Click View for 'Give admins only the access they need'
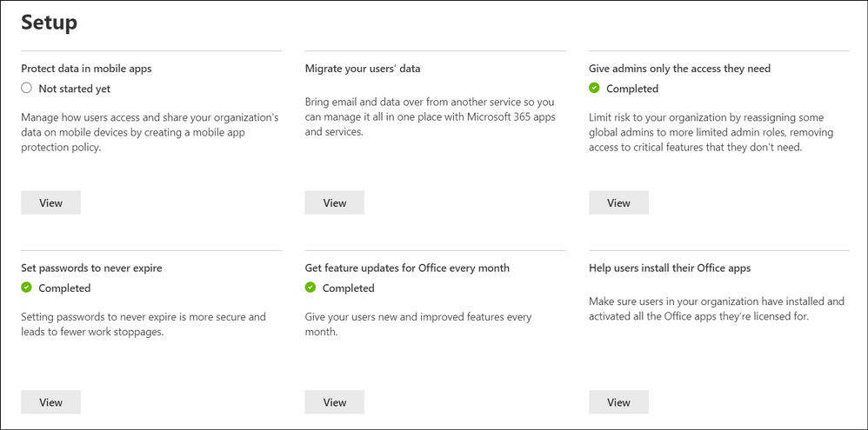The image size is (868, 430). pos(618,202)
